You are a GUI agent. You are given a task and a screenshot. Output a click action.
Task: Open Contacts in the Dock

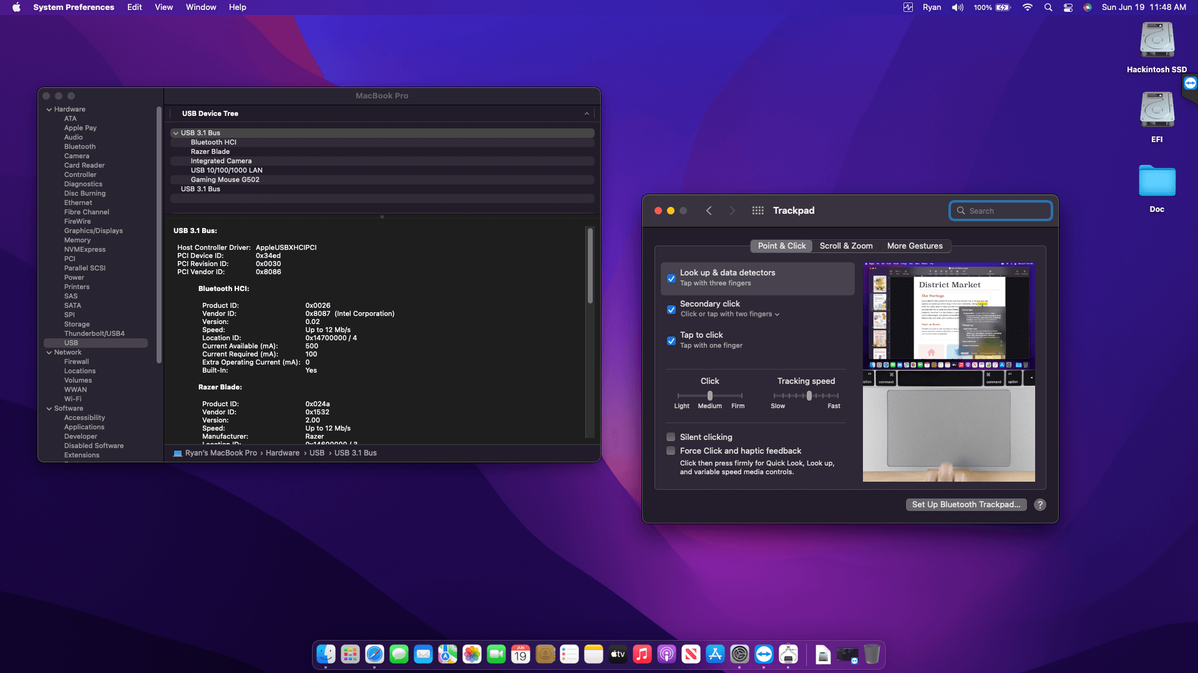pyautogui.click(x=545, y=654)
